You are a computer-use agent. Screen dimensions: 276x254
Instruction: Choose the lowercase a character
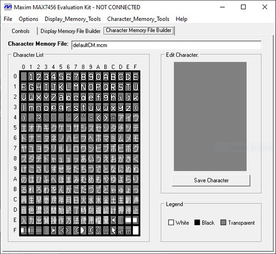(61, 97)
